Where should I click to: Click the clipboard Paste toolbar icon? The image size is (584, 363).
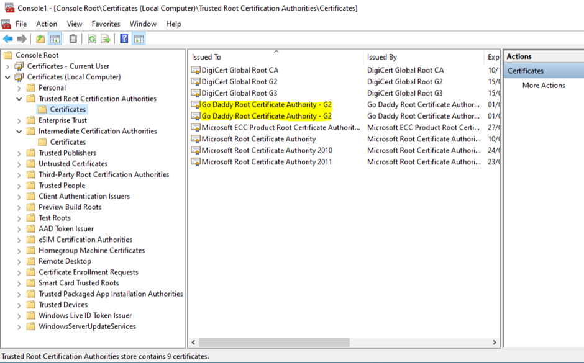pos(73,38)
